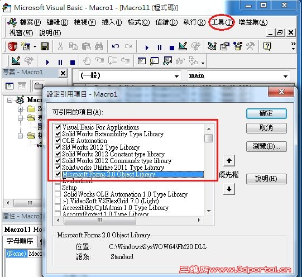Move reference priority up with arrow button
Screen dimensions: 302x277
click(229, 161)
